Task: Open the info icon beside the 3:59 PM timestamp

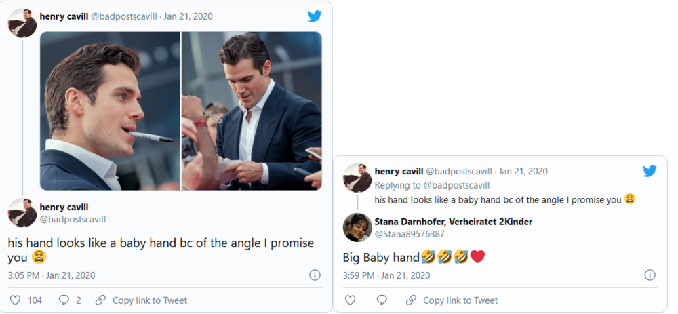Action: point(650,275)
